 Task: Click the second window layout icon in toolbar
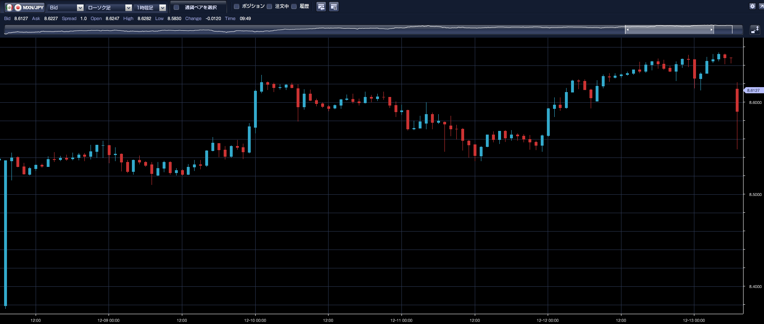coord(334,7)
